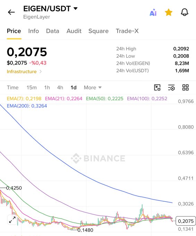Select the 1d chart interval
Viewport: 196px width, 236px height.
coord(74,87)
